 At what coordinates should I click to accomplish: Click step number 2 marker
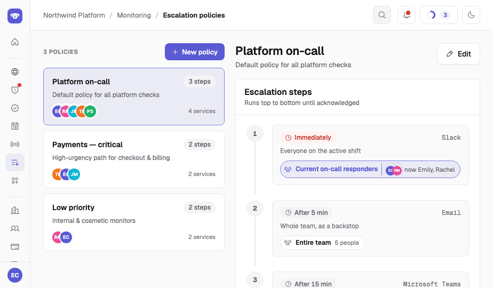pyautogui.click(x=255, y=208)
